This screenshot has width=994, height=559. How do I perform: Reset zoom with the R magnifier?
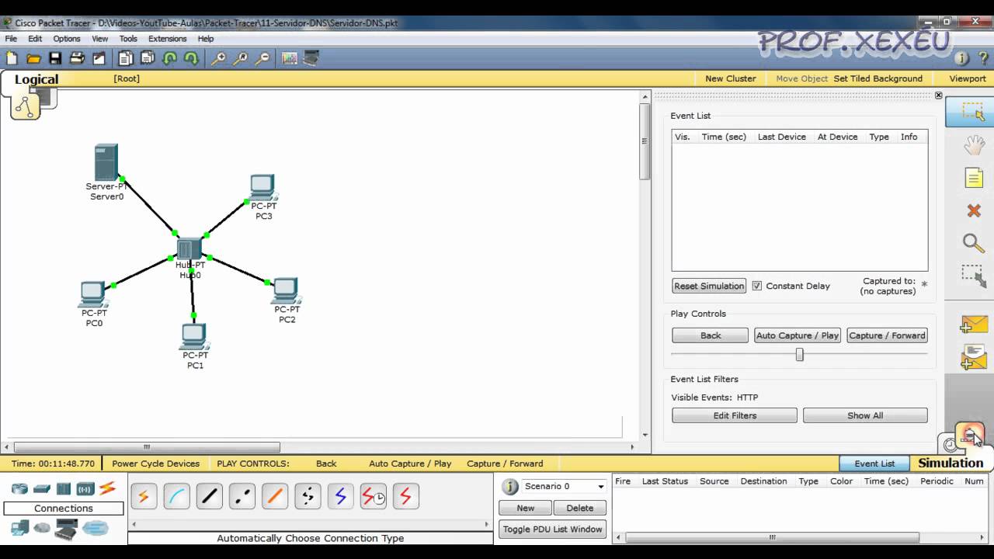tap(242, 58)
